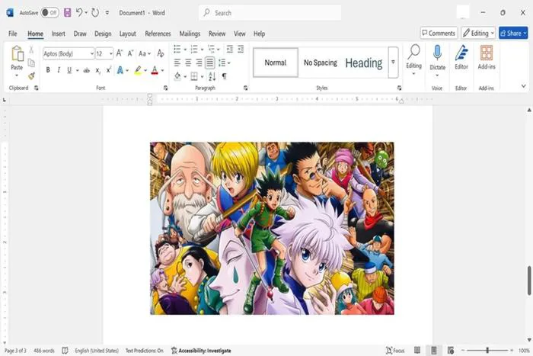The width and height of the screenshot is (533, 356).
Task: Increase font size with grow icon
Action: 120,53
